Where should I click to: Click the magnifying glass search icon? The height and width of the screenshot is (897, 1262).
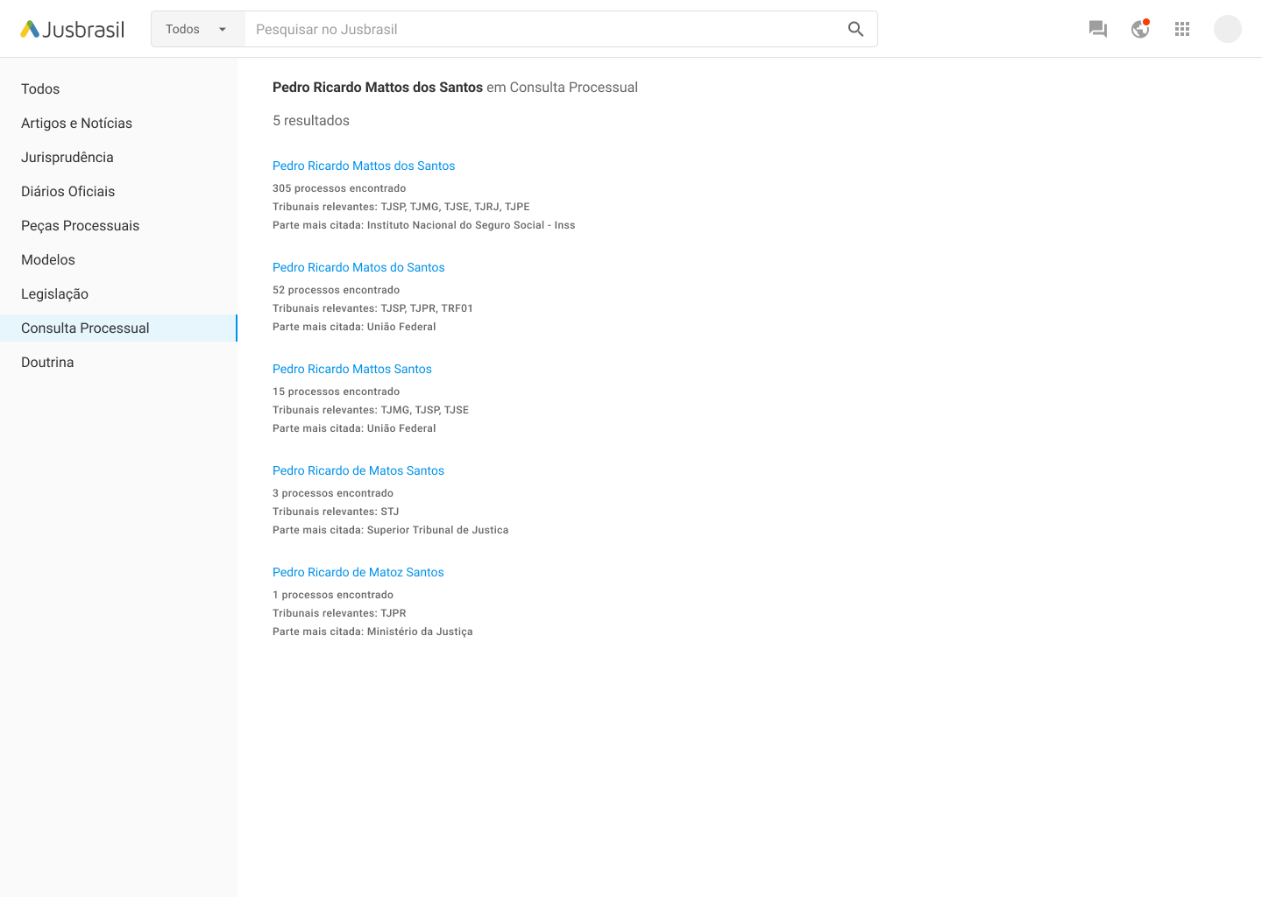coord(855,30)
